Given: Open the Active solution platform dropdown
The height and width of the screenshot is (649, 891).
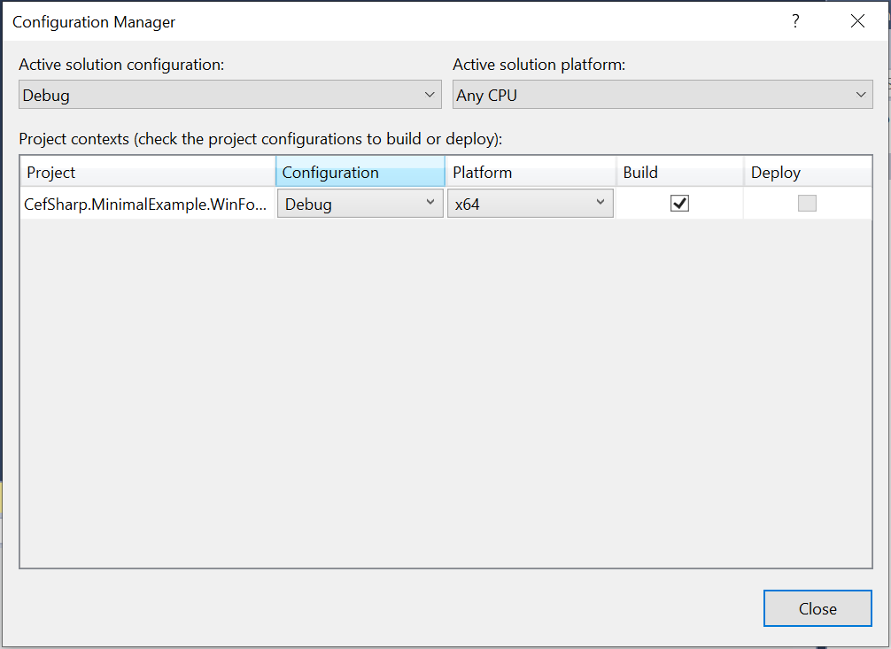Looking at the screenshot, I should [x=862, y=94].
